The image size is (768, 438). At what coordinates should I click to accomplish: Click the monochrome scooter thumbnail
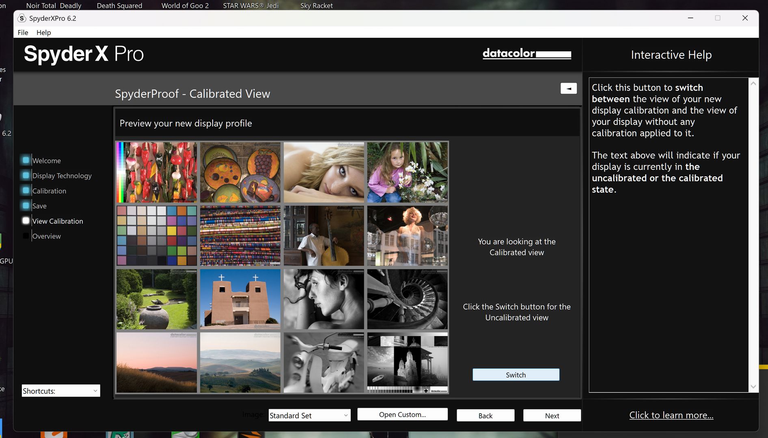tap(324, 363)
